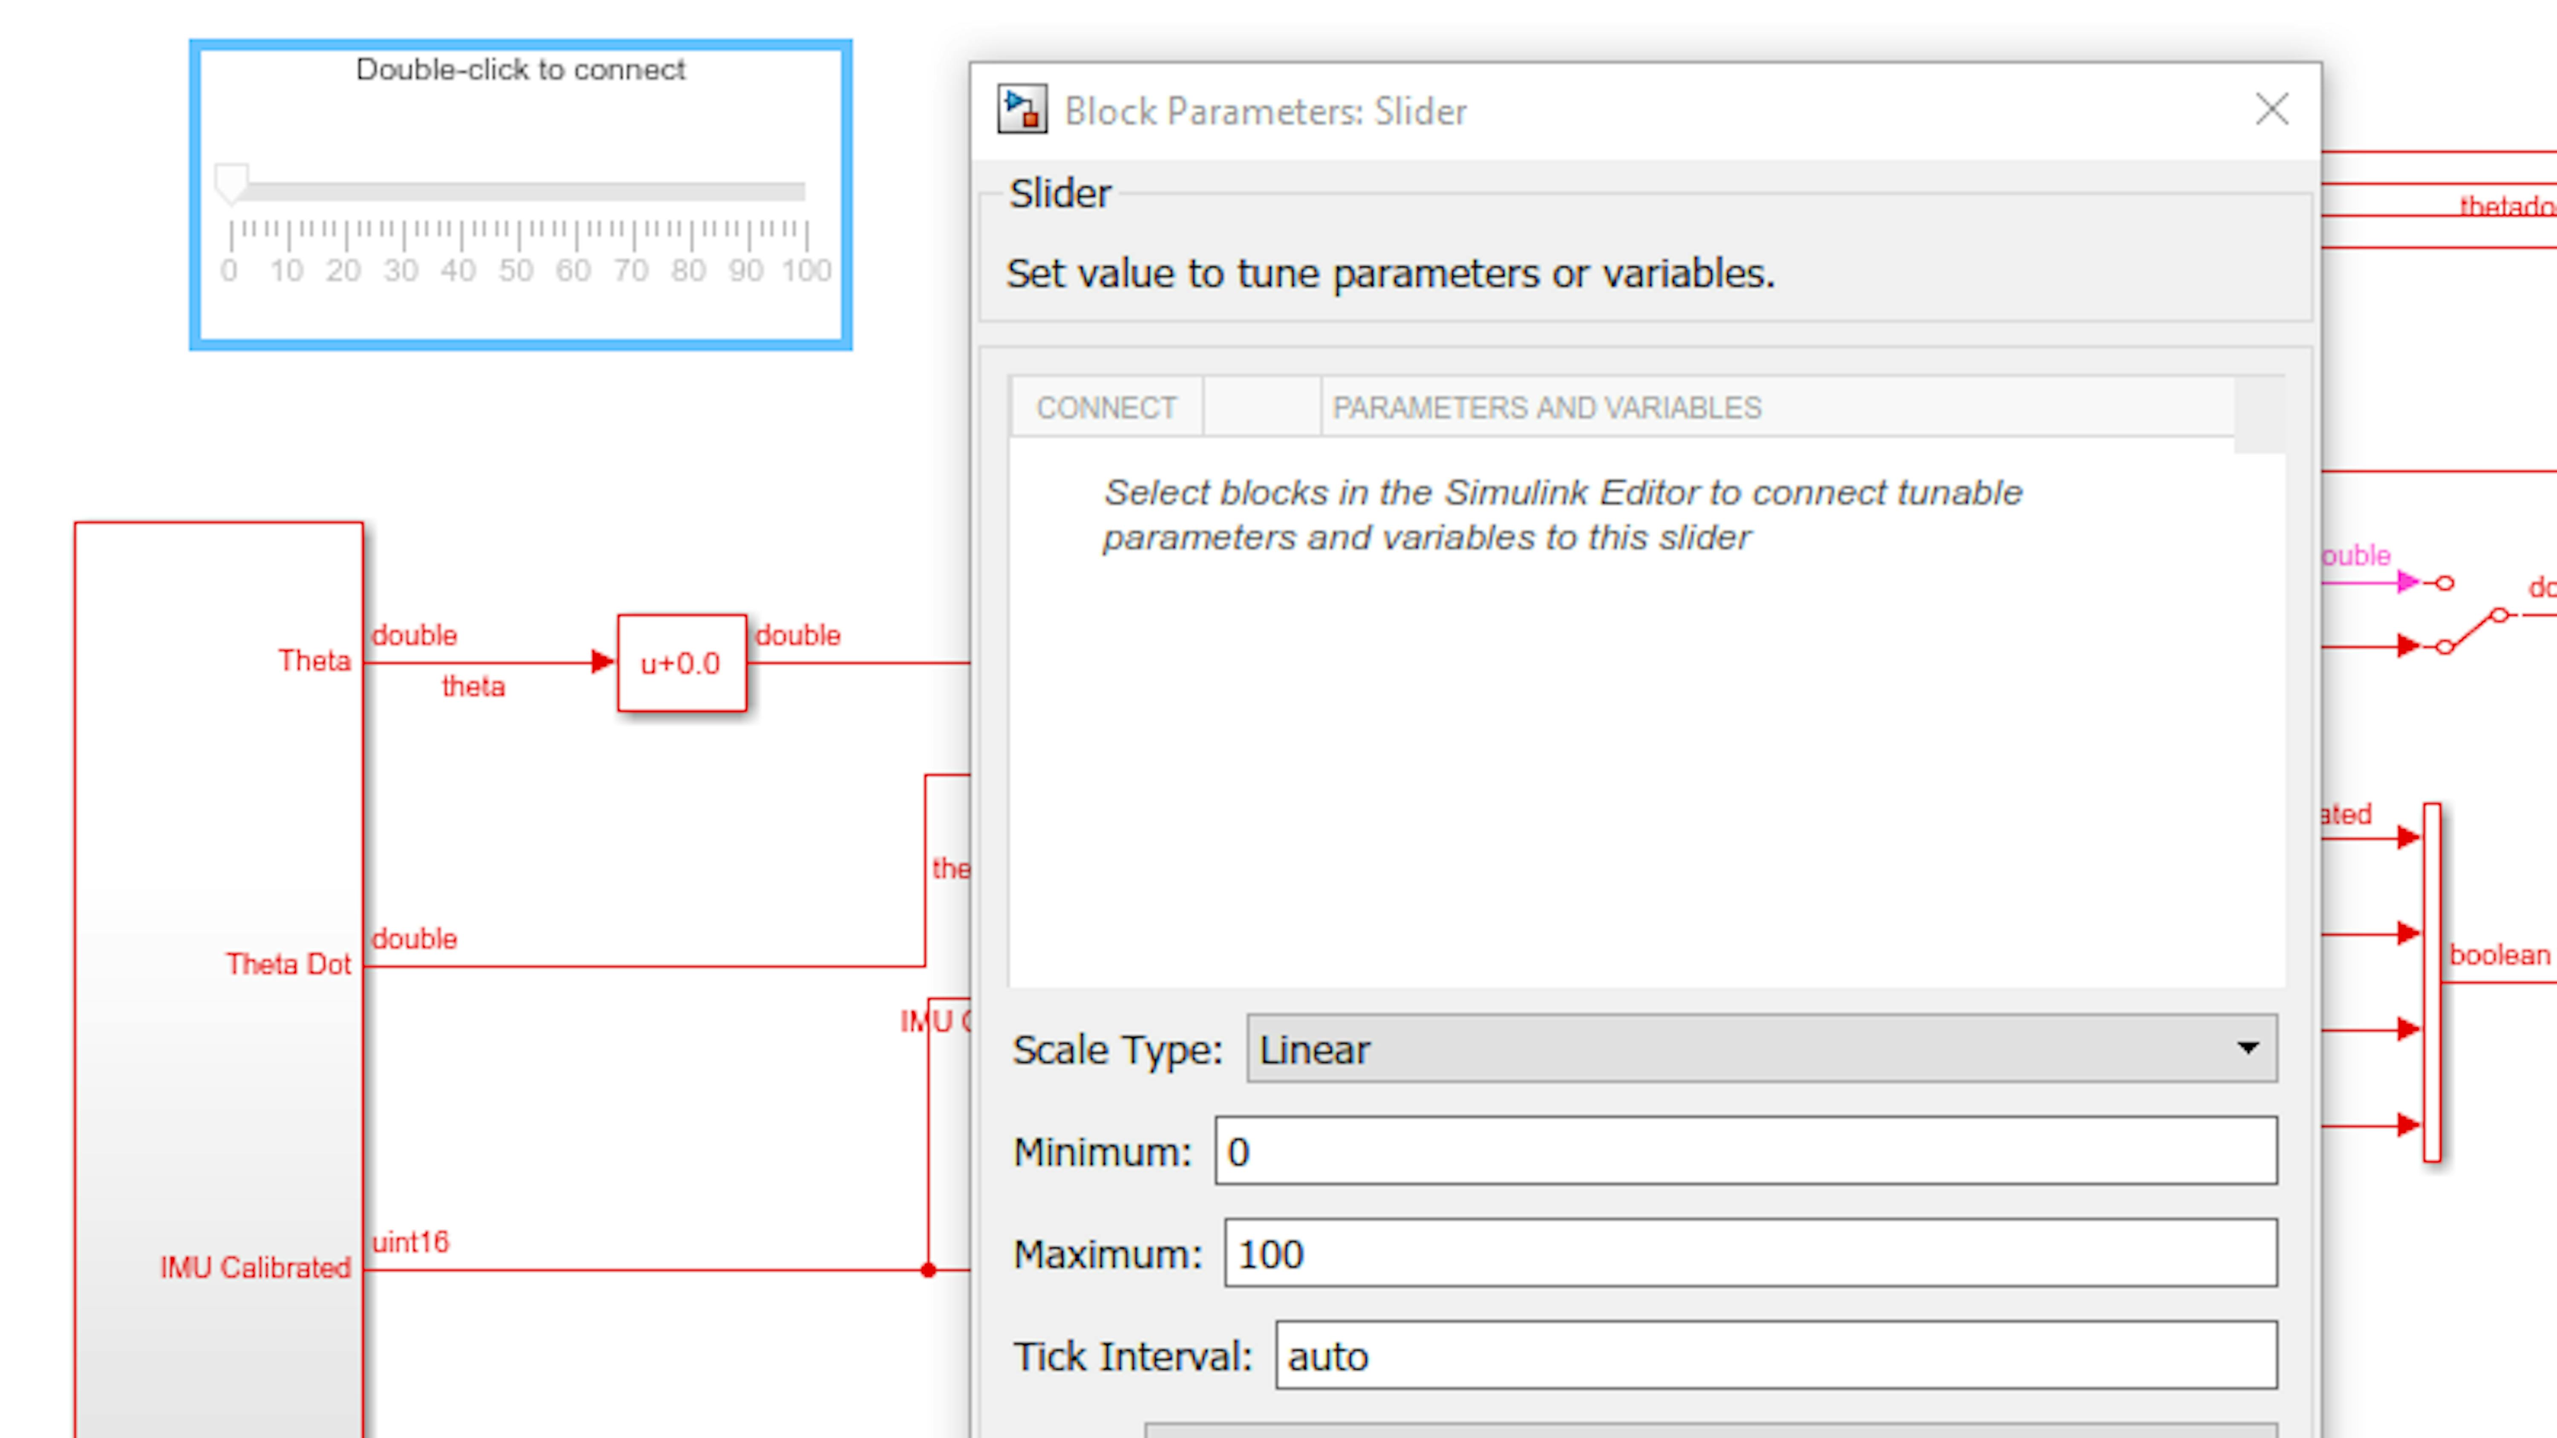
Task: Click the theta signal line label
Action: pyautogui.click(x=473, y=687)
